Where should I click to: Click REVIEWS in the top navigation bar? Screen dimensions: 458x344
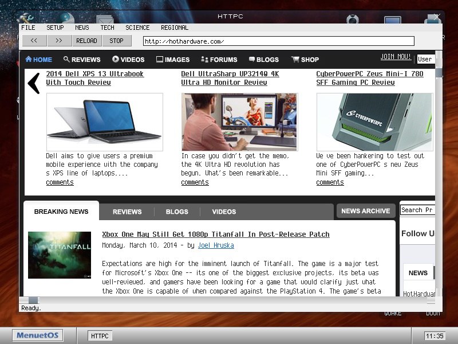tap(86, 60)
